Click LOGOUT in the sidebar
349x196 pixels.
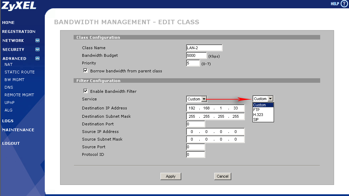11,143
